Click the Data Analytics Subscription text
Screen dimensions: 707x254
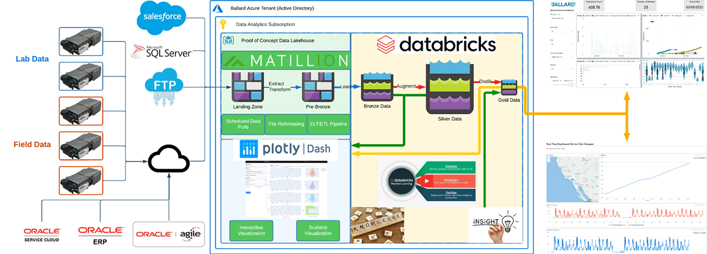pos(265,25)
